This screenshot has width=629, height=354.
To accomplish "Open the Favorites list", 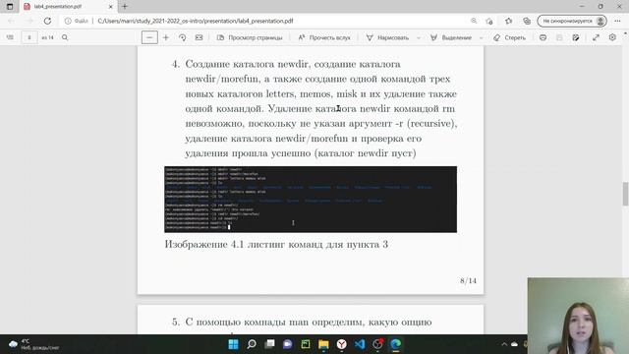I will (x=509, y=21).
